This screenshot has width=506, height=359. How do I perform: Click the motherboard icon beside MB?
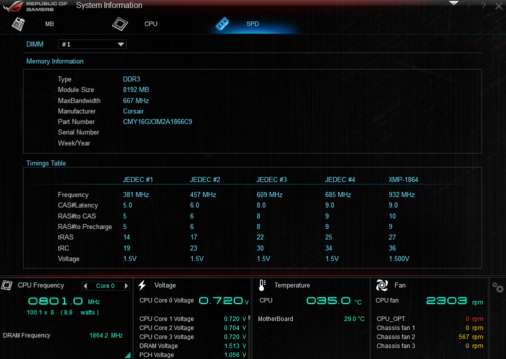pos(18,24)
